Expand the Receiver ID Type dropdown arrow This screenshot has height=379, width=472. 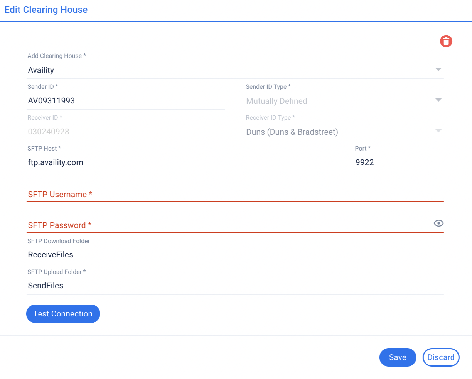[x=438, y=131]
